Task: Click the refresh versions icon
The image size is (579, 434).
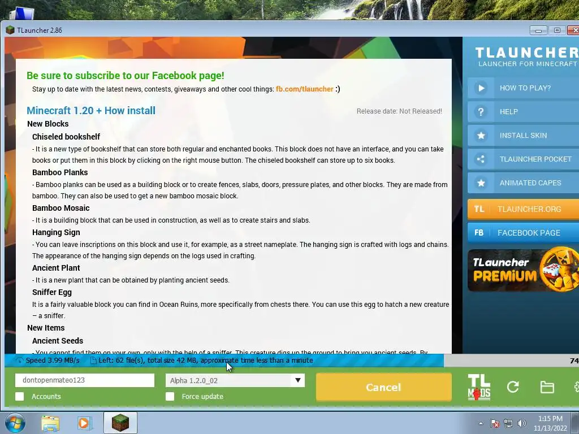Action: pos(513,387)
